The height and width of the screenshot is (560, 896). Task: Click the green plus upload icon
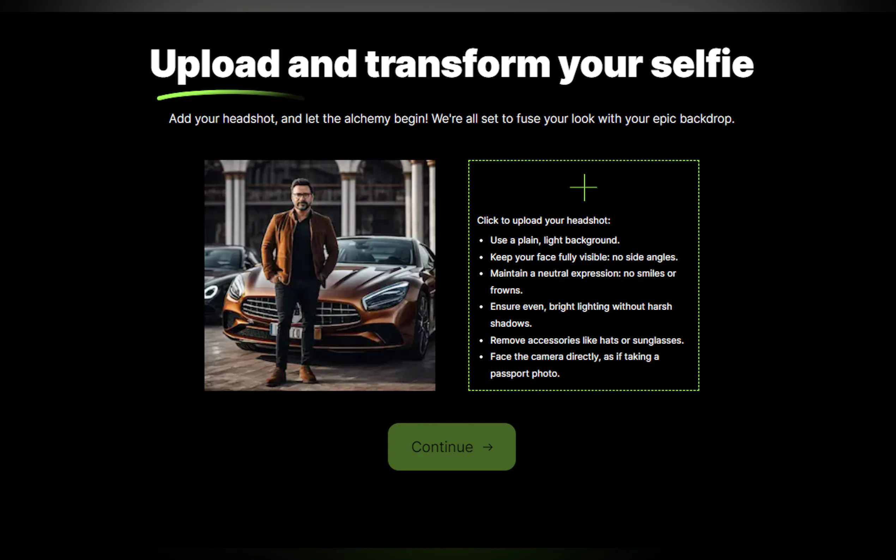(583, 187)
